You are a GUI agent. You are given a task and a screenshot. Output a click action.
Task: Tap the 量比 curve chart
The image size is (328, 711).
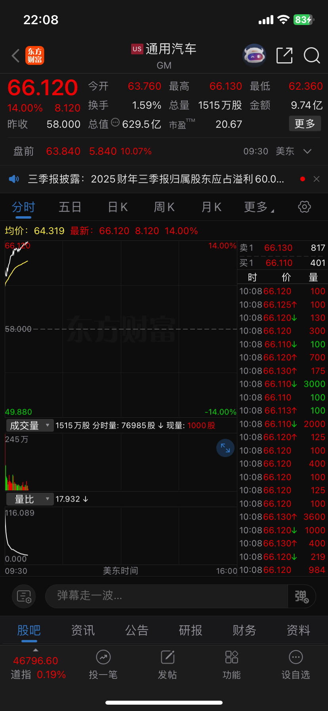click(x=121, y=536)
